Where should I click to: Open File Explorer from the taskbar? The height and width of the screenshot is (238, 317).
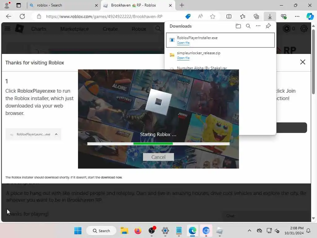(124, 231)
